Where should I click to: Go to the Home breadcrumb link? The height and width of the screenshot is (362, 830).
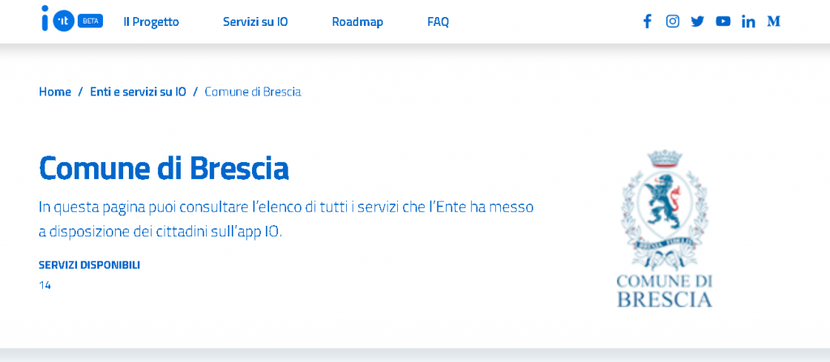55,92
